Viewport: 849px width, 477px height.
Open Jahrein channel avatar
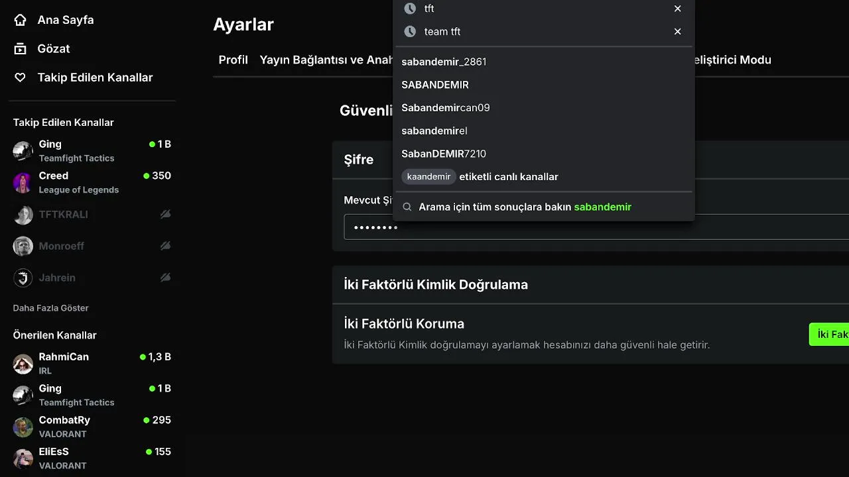(23, 278)
